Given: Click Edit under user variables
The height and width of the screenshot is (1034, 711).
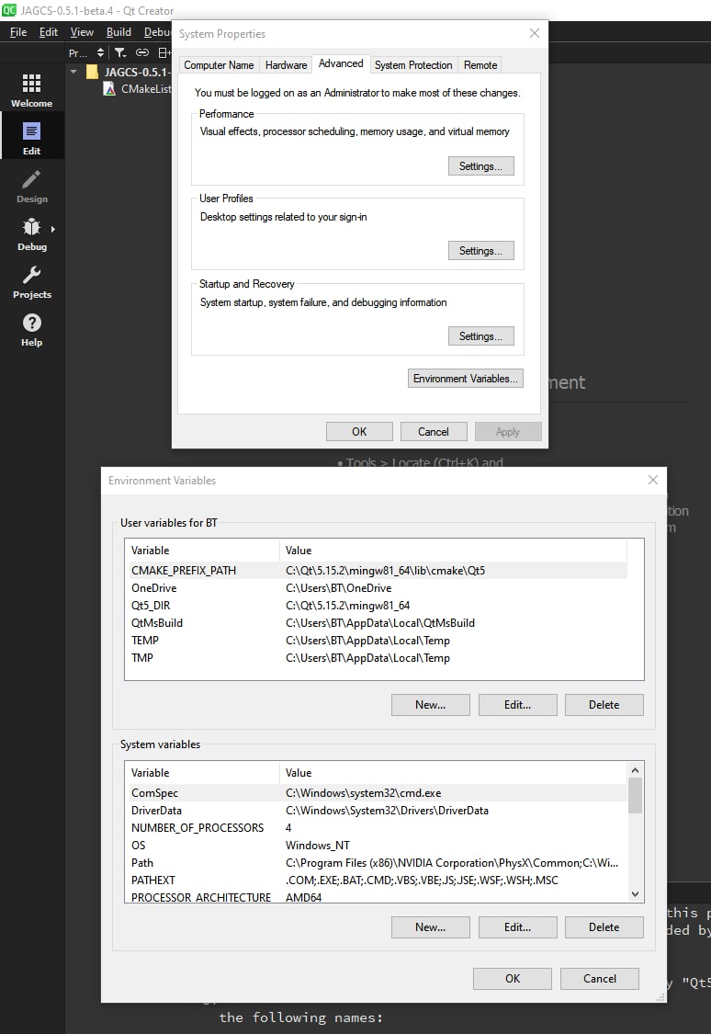Looking at the screenshot, I should click(517, 705).
